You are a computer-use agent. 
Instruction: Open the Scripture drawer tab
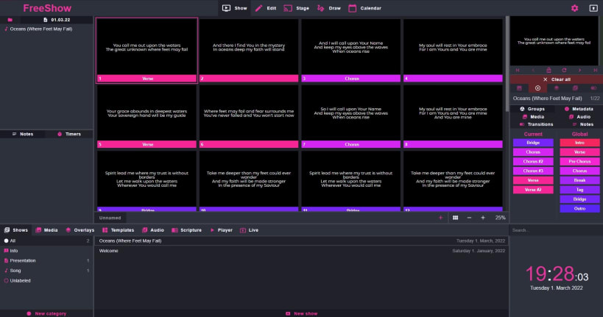click(x=186, y=229)
